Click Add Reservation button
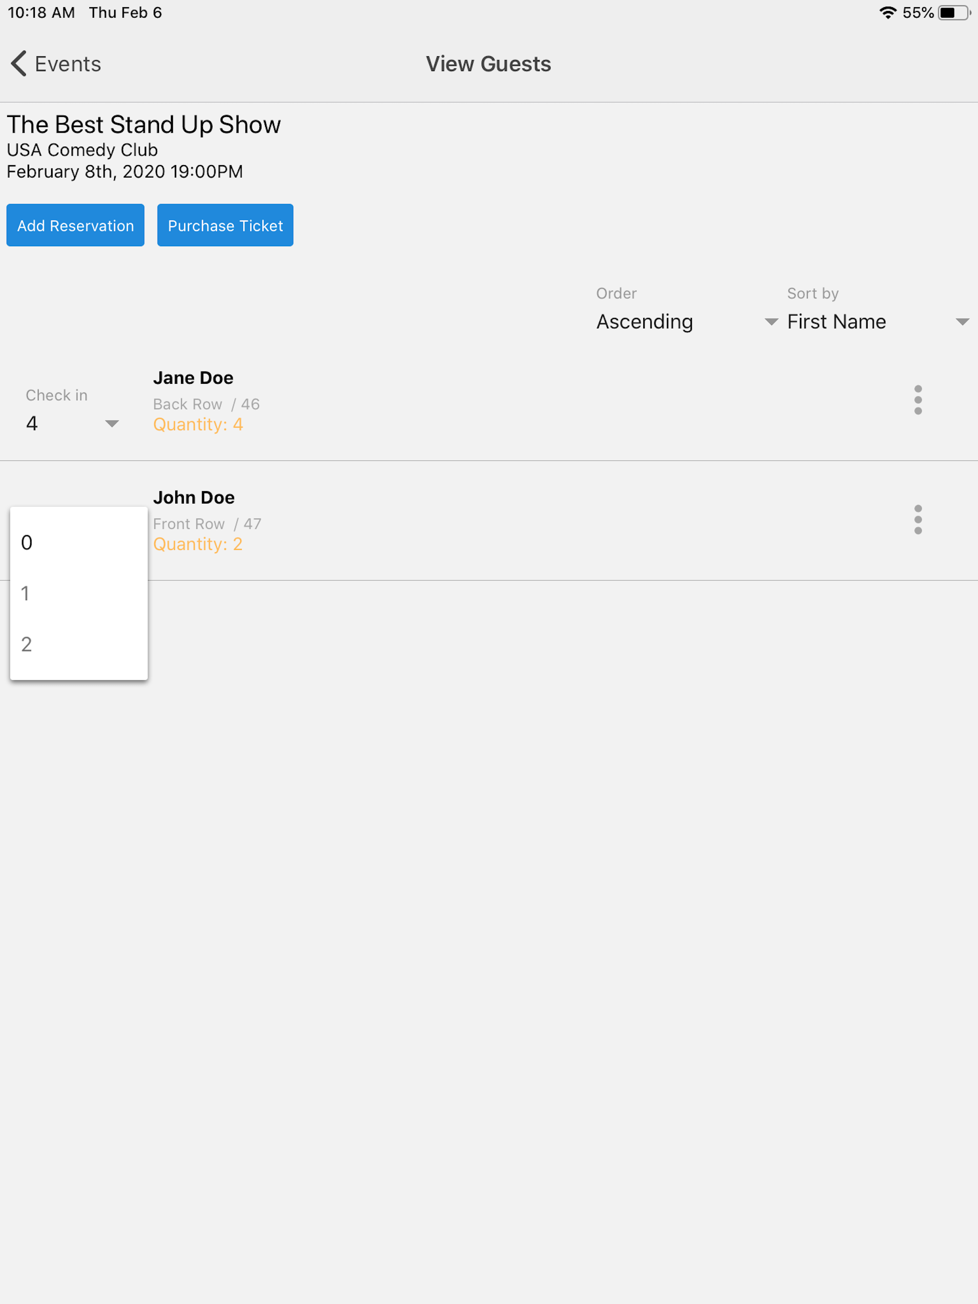The width and height of the screenshot is (978, 1304). pyautogui.click(x=75, y=225)
